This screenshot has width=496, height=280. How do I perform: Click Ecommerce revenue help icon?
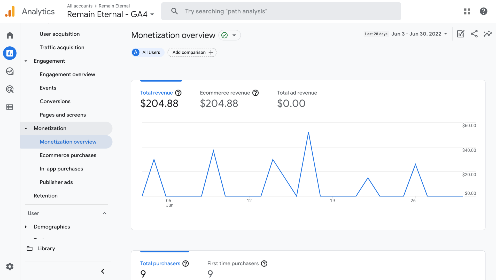[x=255, y=93]
